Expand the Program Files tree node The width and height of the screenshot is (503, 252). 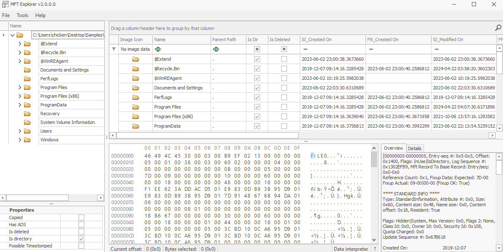tap(20, 87)
